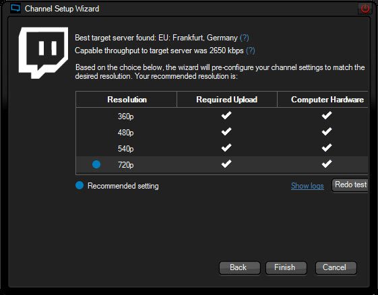Select the 540p resolution row
Image resolution: width=378 pixels, height=295 pixels.
[x=222, y=148]
